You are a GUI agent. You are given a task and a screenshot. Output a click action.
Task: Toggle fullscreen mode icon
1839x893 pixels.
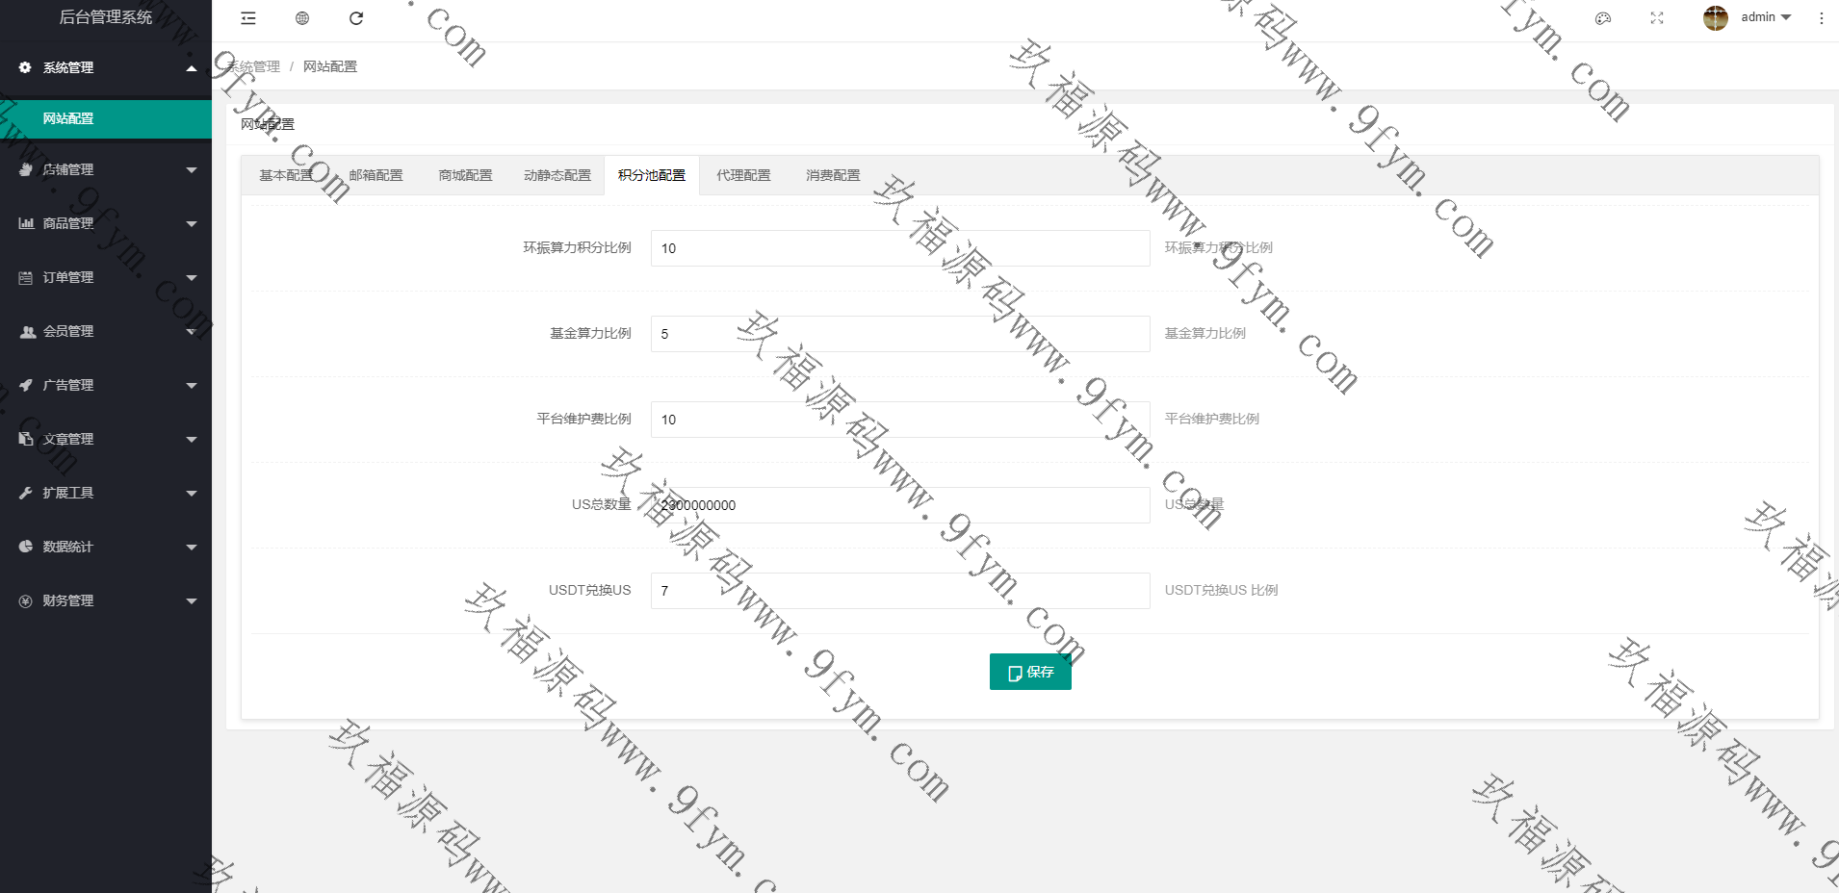click(x=1657, y=18)
